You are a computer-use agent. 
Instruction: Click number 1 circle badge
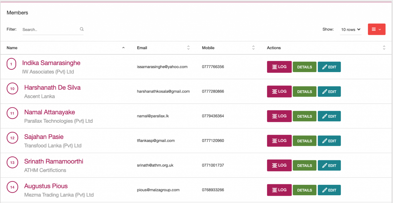pos(11,64)
